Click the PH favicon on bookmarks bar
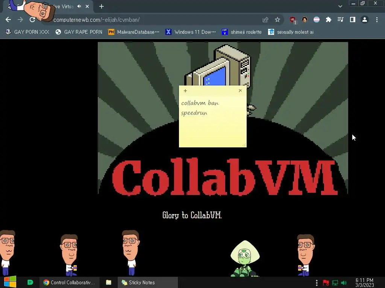 tap(111, 32)
